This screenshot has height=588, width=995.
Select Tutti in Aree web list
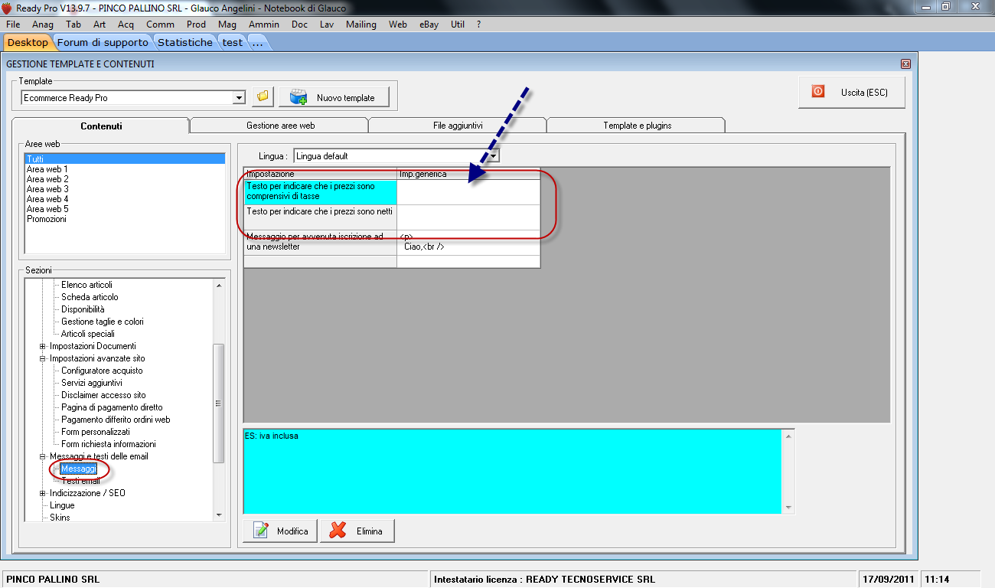[125, 159]
